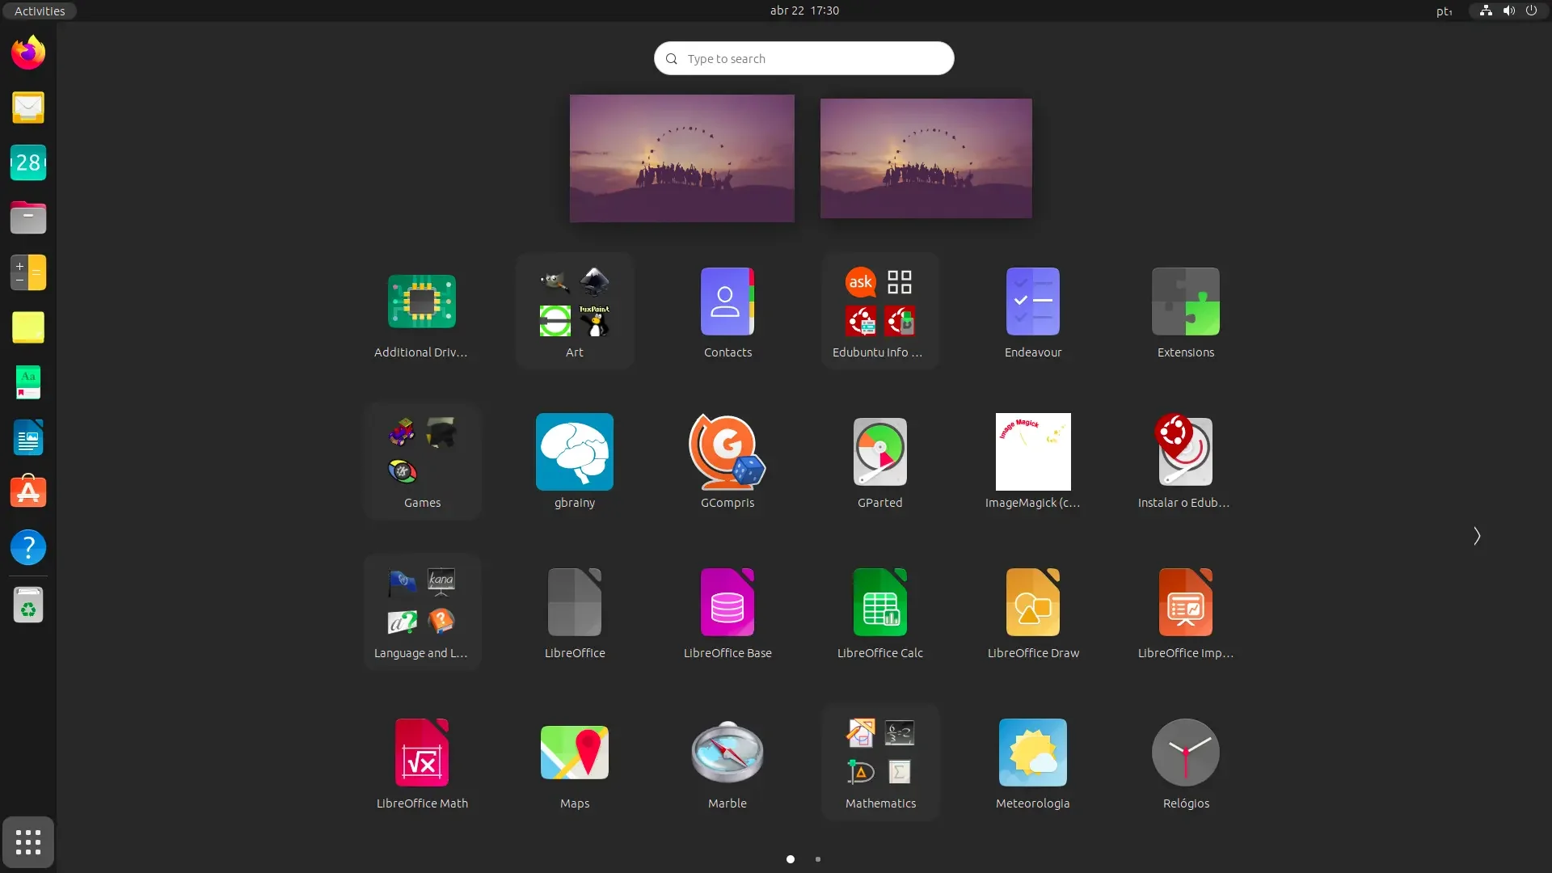This screenshot has height=873, width=1552.
Task: Open the Art app folder
Action: point(574,312)
